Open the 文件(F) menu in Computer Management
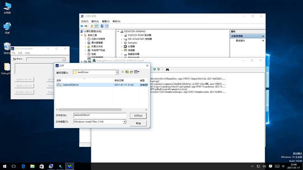This screenshot has width=303, height=170. [84, 22]
